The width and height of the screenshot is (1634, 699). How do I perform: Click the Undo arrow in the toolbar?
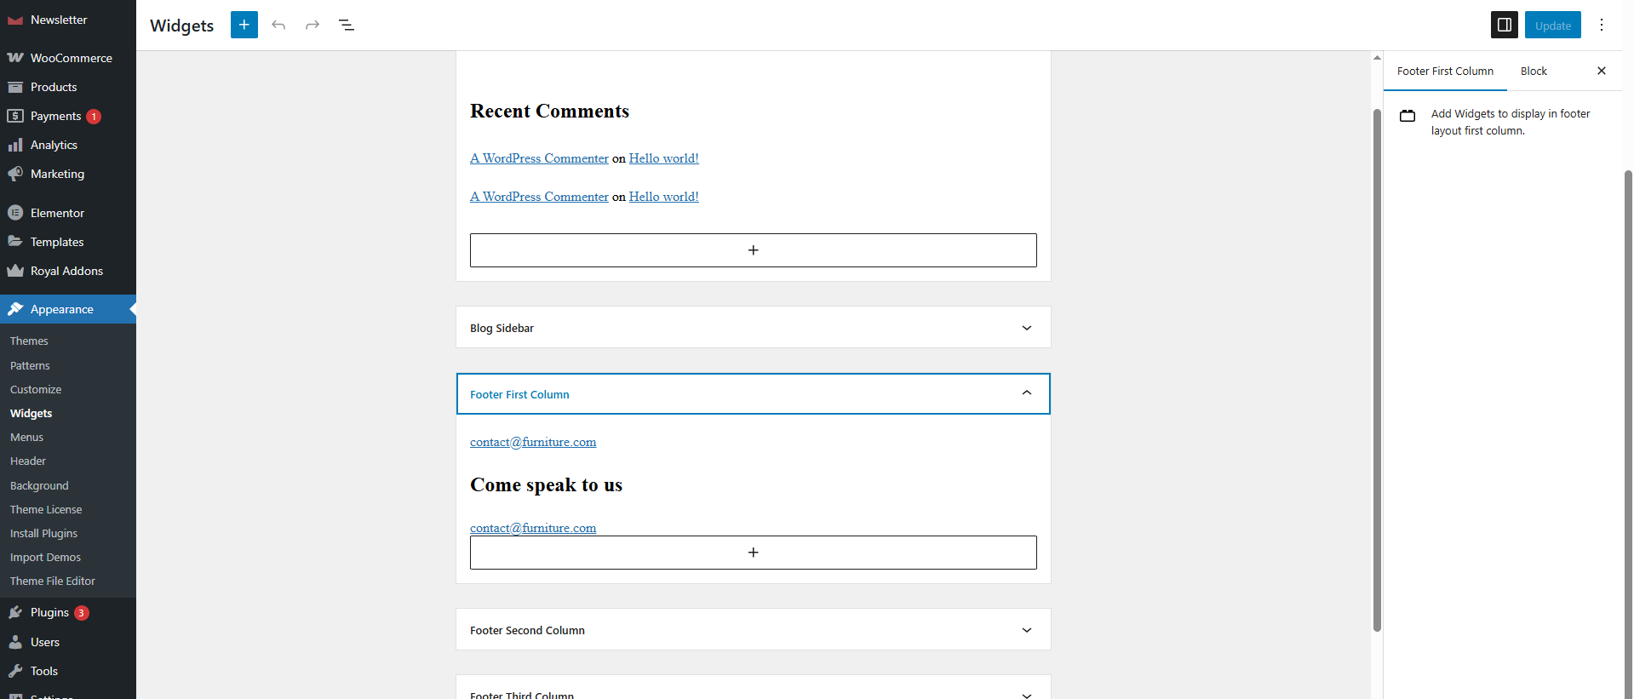[x=278, y=25]
